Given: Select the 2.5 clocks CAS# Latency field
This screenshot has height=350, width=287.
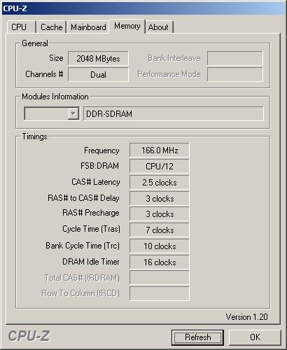Looking at the screenshot, I should click(160, 182).
